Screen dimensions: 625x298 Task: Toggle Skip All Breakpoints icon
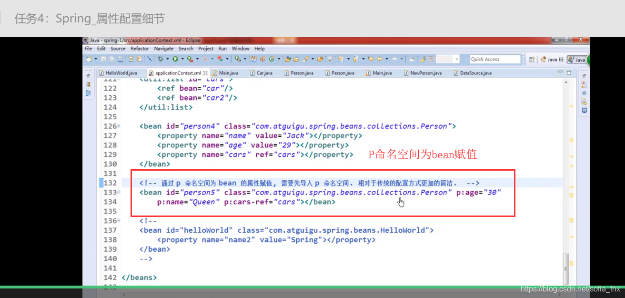tap(150, 59)
